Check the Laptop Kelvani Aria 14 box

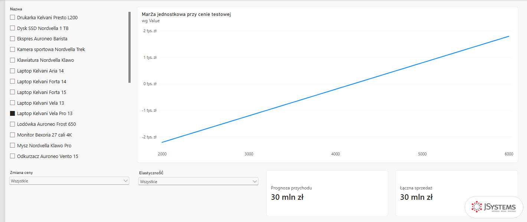13,71
